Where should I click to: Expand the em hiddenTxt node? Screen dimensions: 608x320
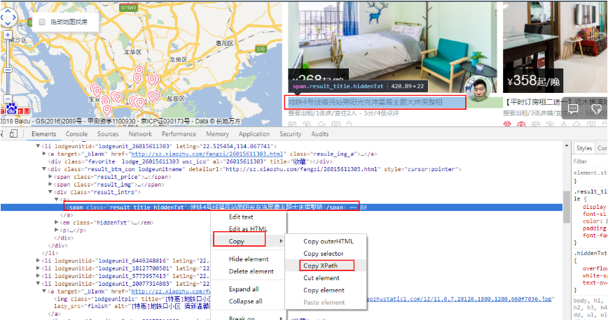click(57, 223)
